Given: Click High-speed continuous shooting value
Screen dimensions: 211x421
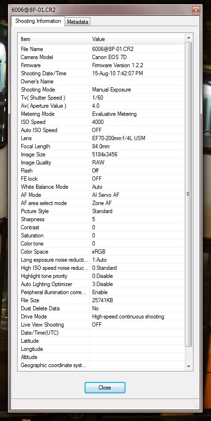Looking at the screenshot, I should coord(128,317).
